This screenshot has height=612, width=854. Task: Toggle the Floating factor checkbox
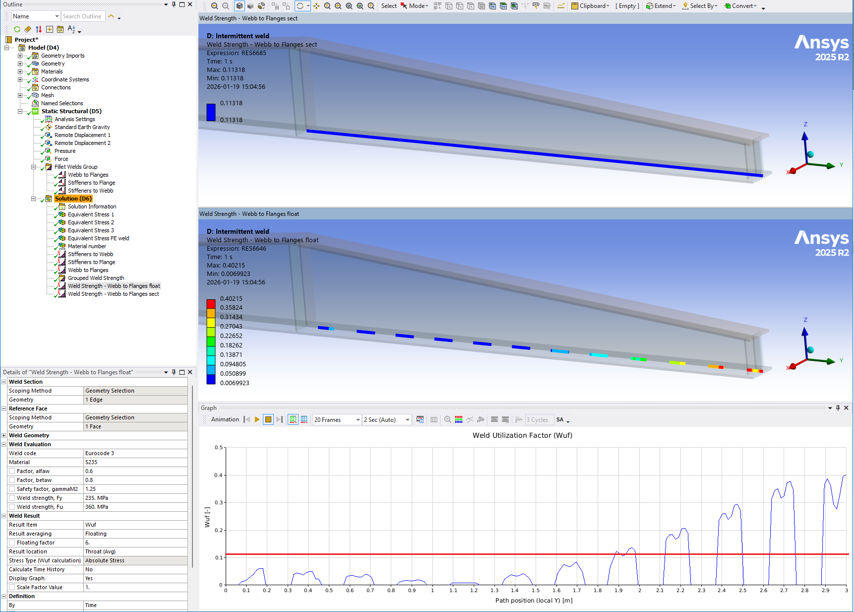[12, 543]
